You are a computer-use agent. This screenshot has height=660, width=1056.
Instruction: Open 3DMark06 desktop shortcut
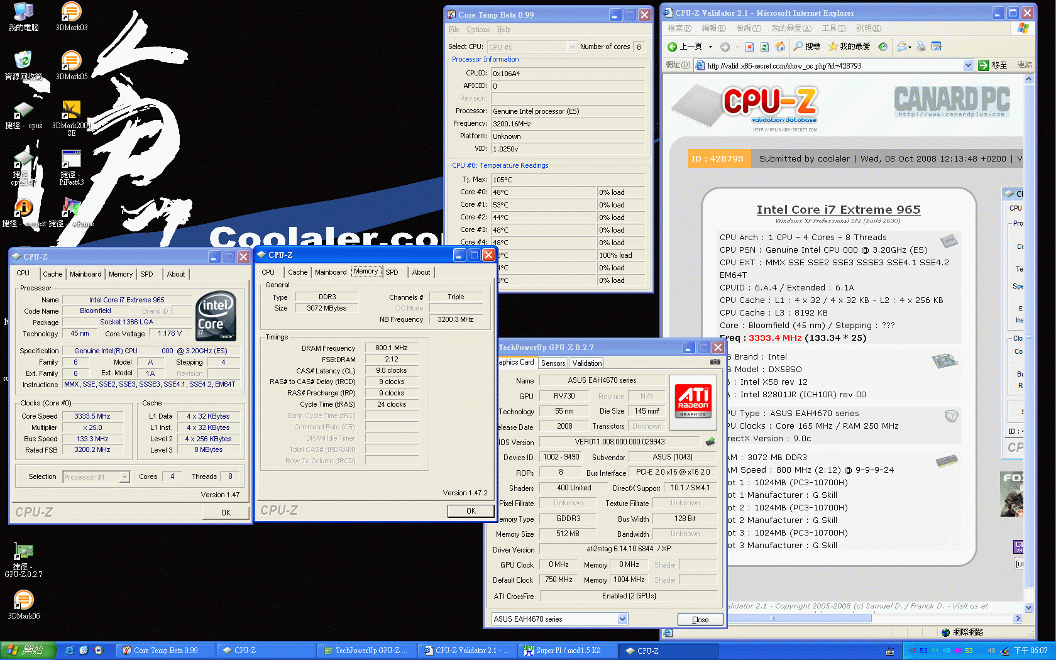[24, 605]
